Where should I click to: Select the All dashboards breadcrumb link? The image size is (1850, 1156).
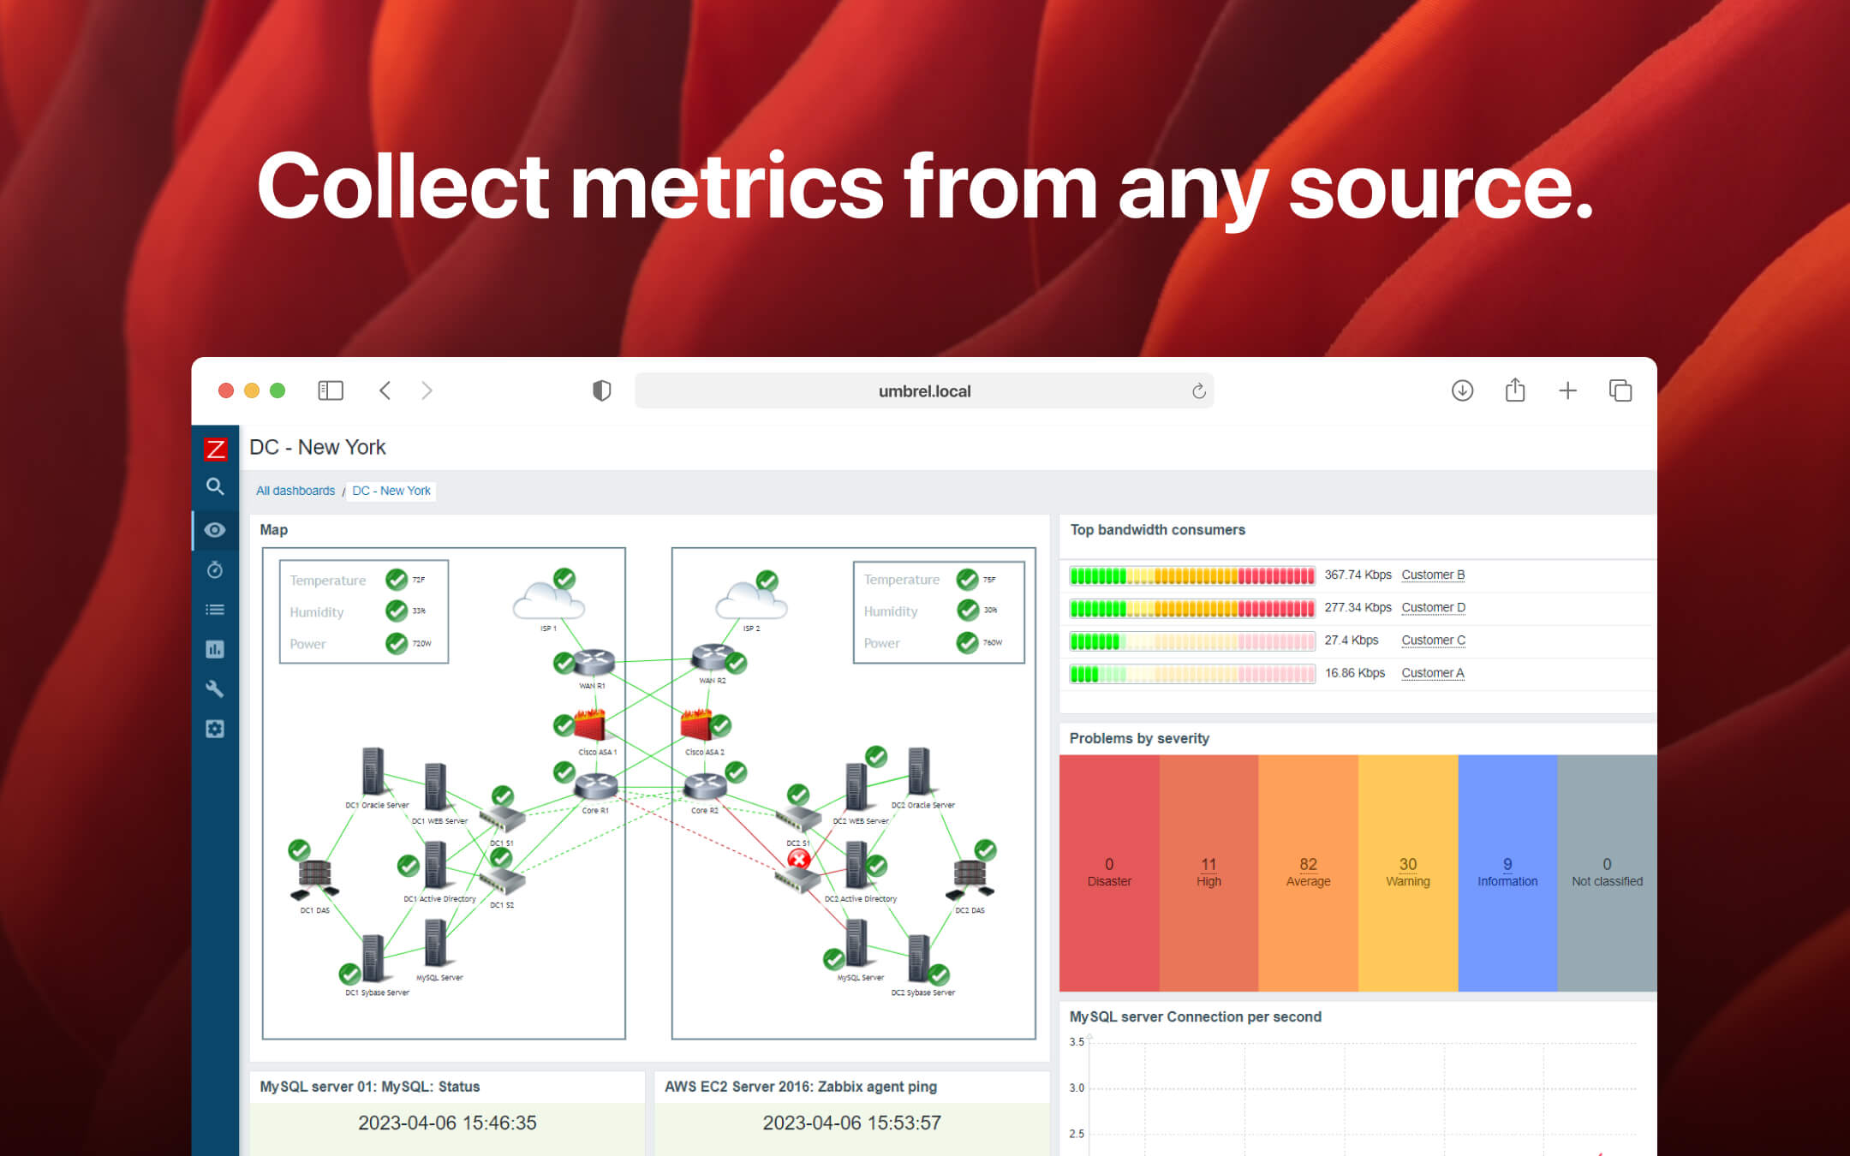(295, 490)
